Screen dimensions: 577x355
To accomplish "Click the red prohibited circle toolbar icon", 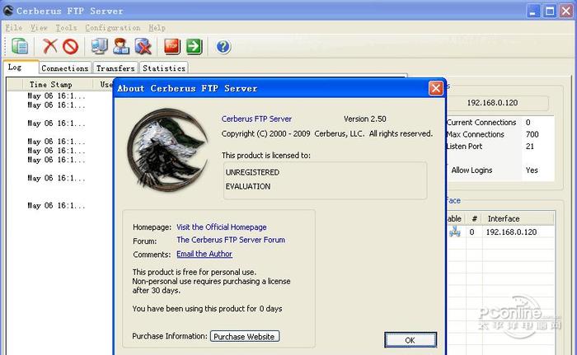I will pyautogui.click(x=70, y=47).
